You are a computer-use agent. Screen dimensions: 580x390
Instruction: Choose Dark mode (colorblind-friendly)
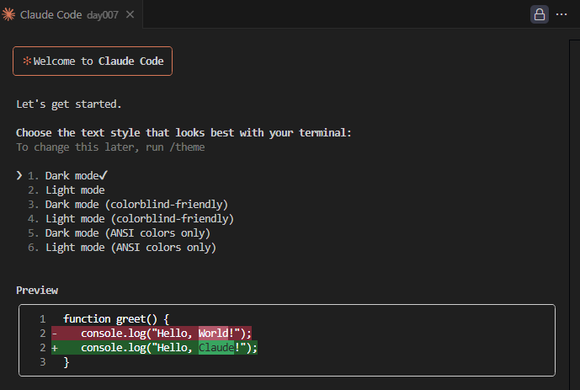(x=128, y=205)
